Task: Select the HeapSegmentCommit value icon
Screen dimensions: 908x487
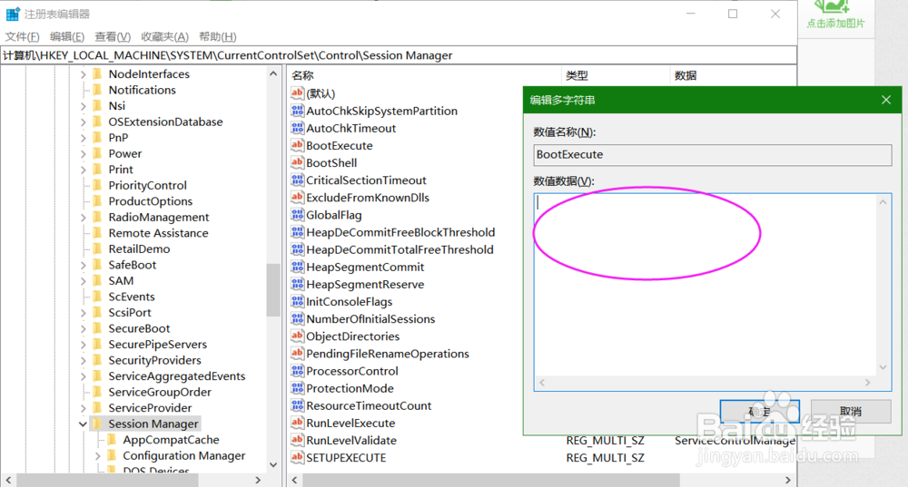Action: [297, 267]
